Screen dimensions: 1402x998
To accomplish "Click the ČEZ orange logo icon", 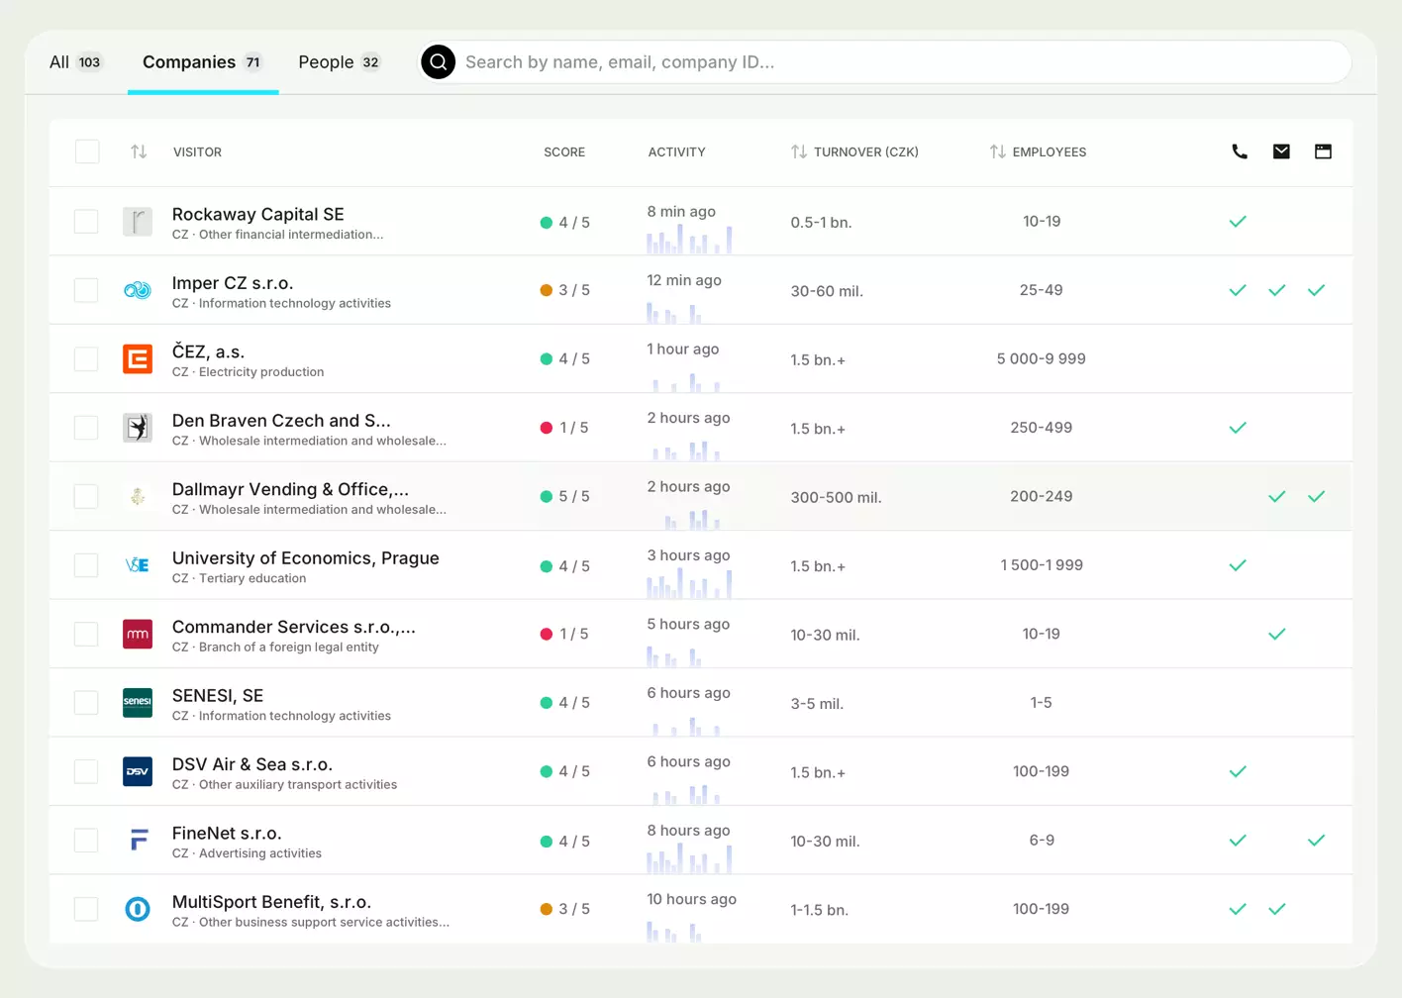I will [138, 358].
